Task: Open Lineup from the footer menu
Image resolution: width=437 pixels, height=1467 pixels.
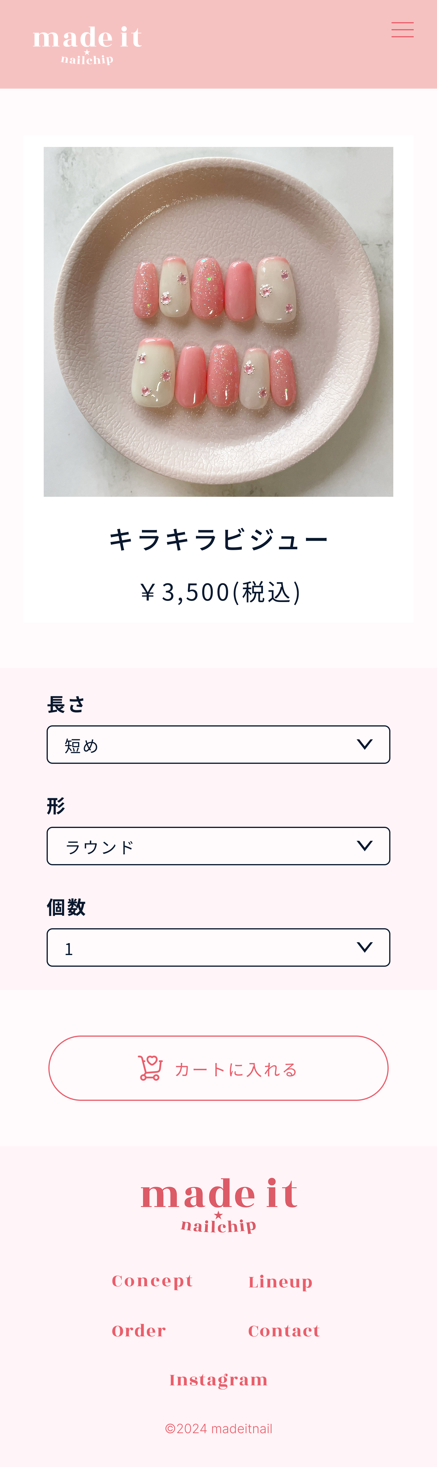Action: [x=281, y=1282]
